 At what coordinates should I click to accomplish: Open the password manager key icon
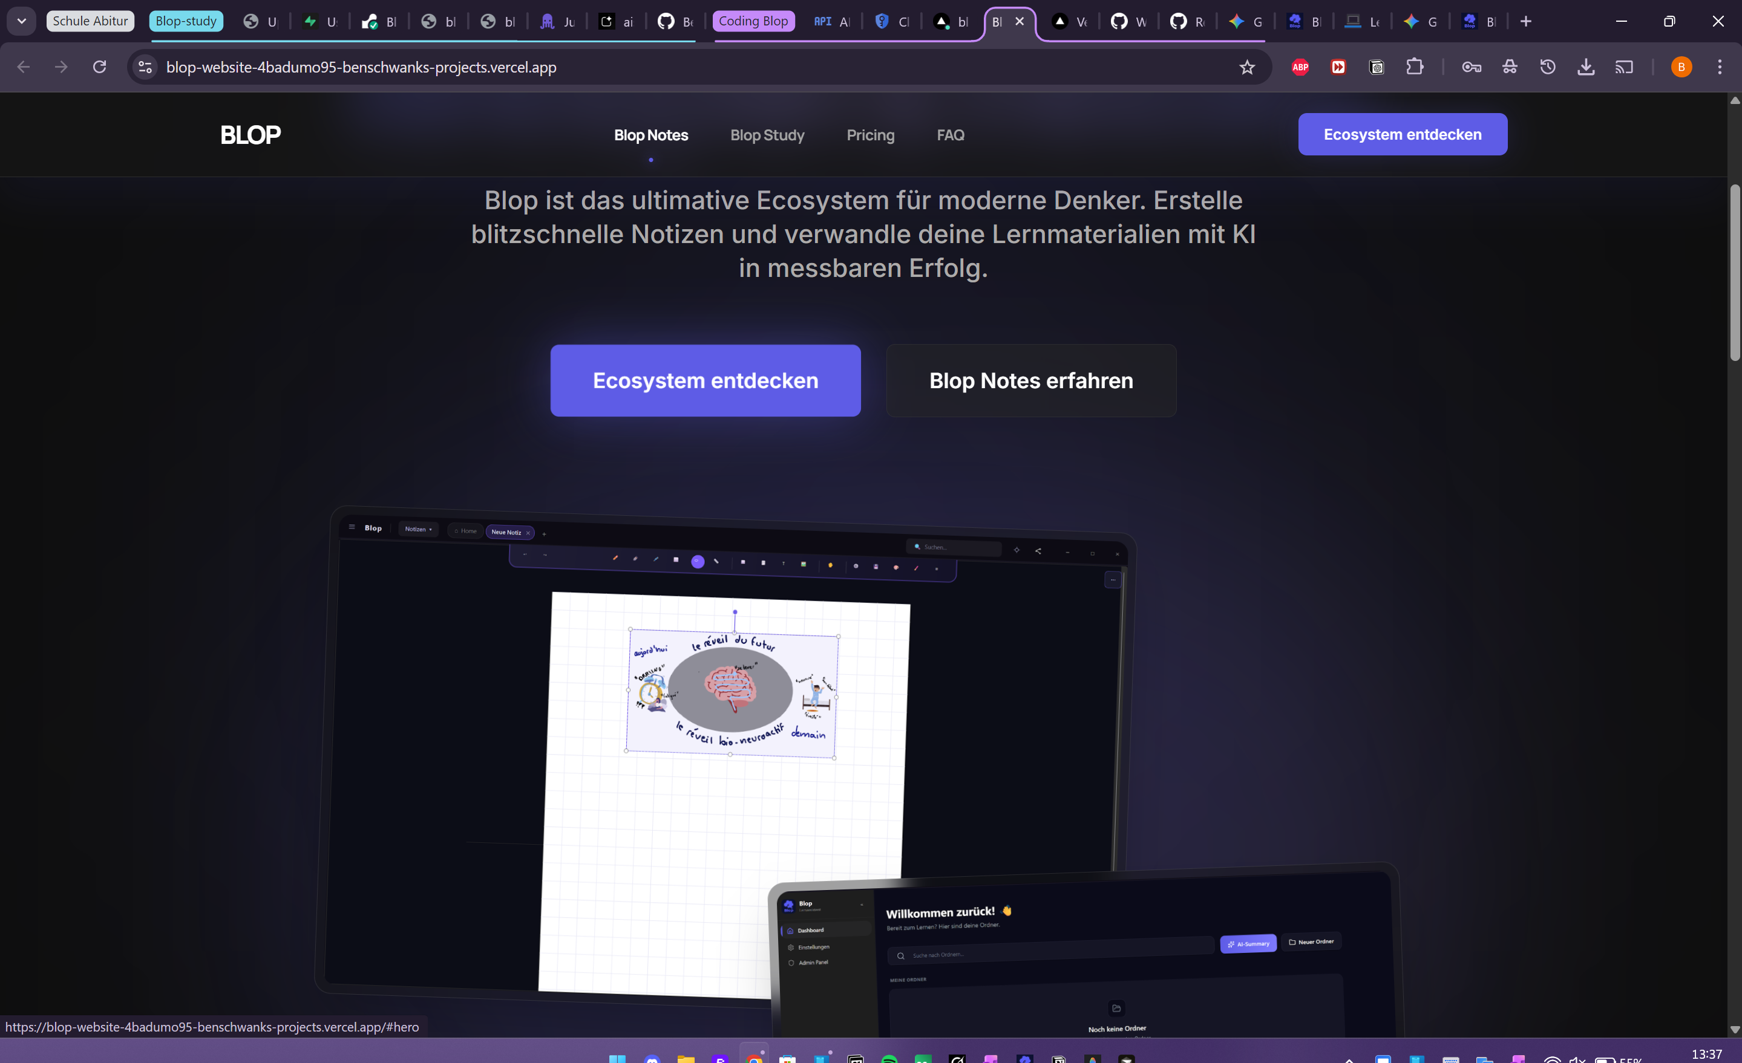[1471, 67]
